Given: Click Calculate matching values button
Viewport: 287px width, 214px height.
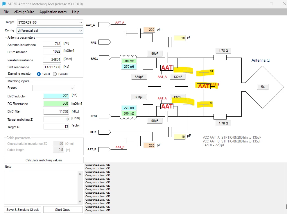Looking at the screenshot, I should pyautogui.click(x=44, y=160).
